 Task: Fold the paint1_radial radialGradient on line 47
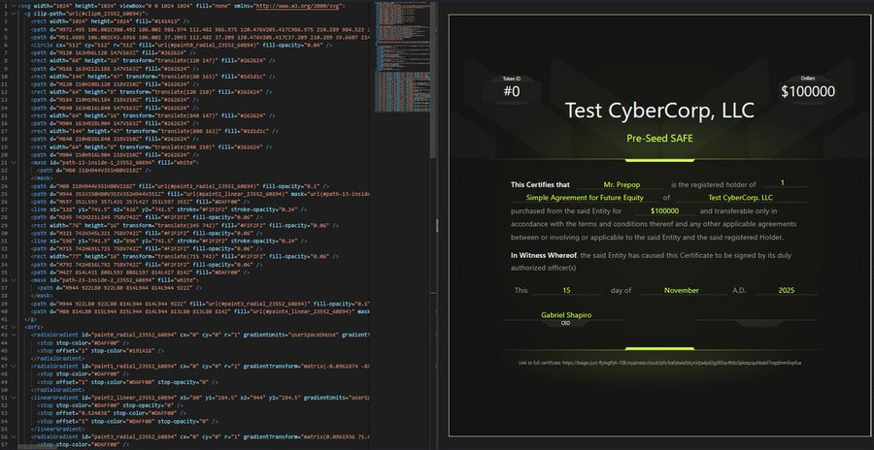coord(16,367)
